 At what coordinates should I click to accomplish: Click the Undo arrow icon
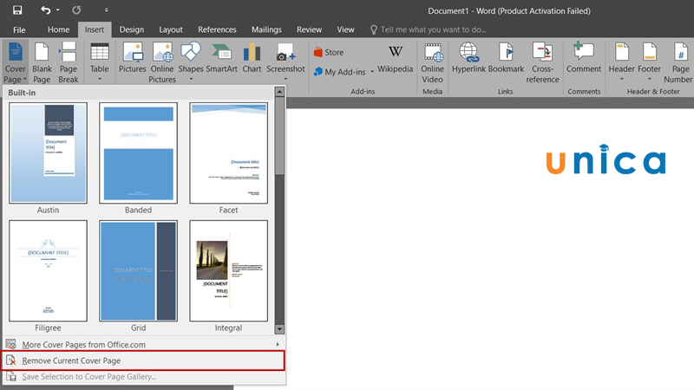click(x=45, y=10)
